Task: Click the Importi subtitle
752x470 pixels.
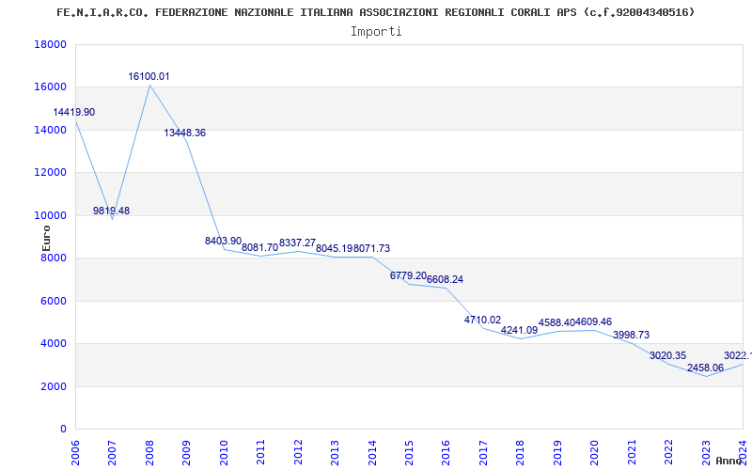Action: pos(376,32)
